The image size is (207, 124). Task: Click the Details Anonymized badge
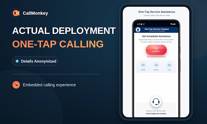point(35,61)
